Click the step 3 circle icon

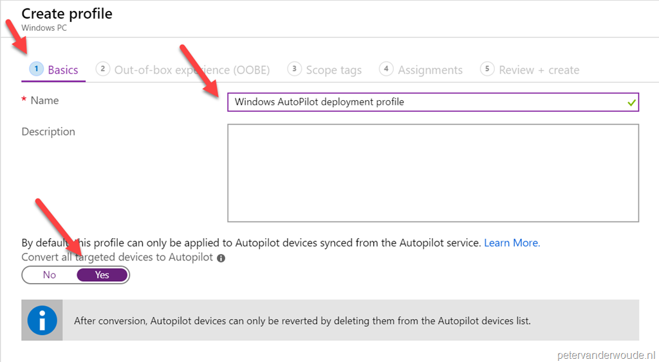[x=294, y=68]
